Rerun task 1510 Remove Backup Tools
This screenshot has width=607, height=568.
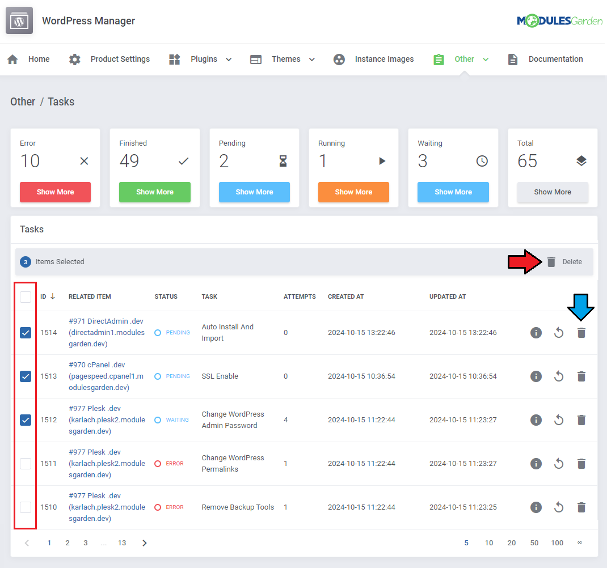[559, 507]
